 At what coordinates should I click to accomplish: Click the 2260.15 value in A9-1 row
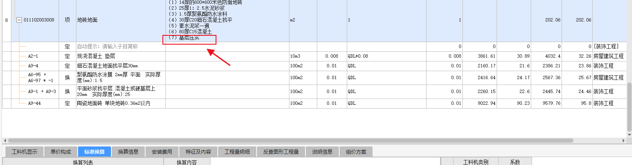click(480, 91)
